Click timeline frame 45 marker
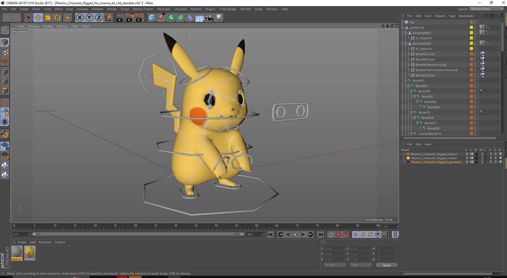 coord(196,226)
